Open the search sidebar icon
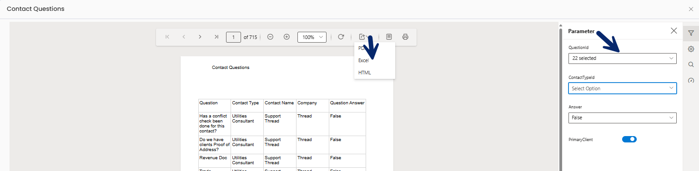699x171 pixels. tap(691, 64)
